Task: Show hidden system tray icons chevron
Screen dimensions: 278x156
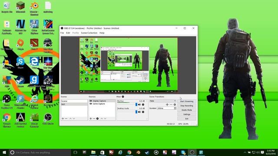Action: (245, 152)
